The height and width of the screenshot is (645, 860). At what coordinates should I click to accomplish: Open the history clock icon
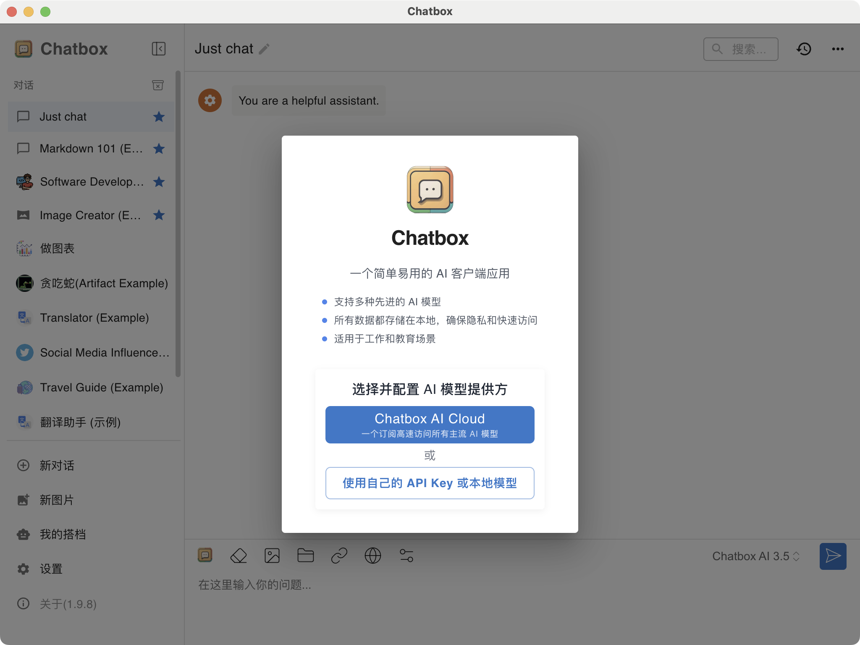coord(804,49)
